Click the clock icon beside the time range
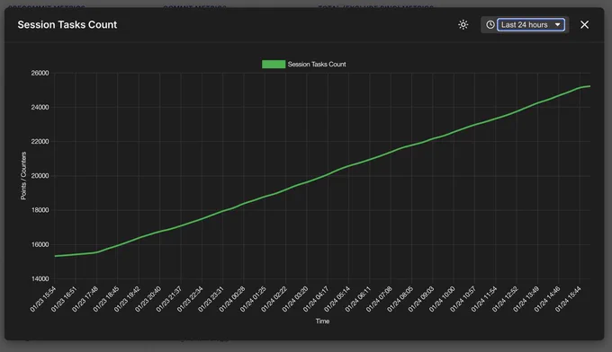Image resolution: width=612 pixels, height=352 pixels. click(490, 24)
